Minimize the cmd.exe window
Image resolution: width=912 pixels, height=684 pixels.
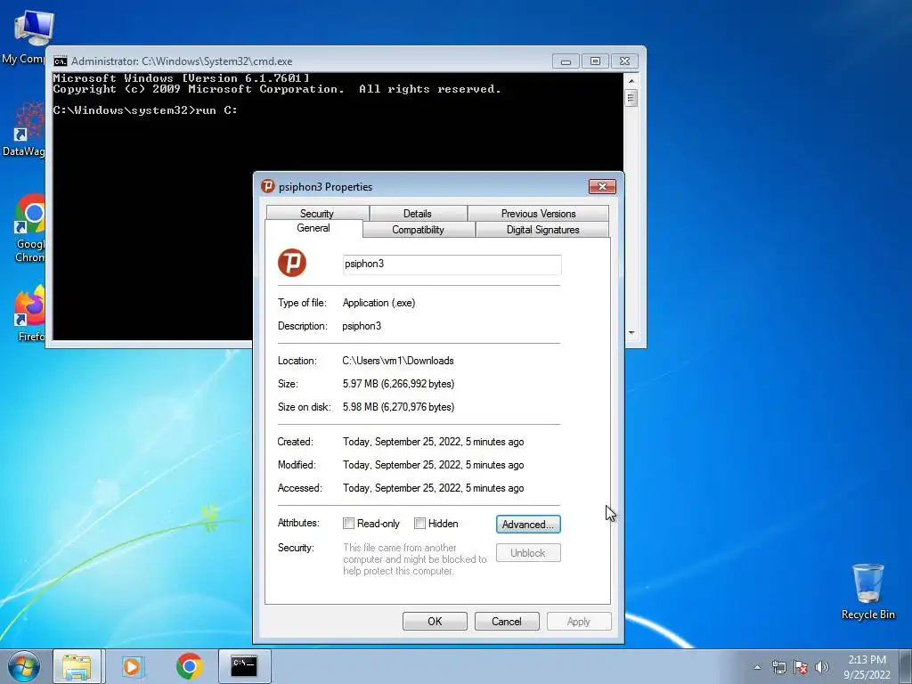tap(566, 61)
